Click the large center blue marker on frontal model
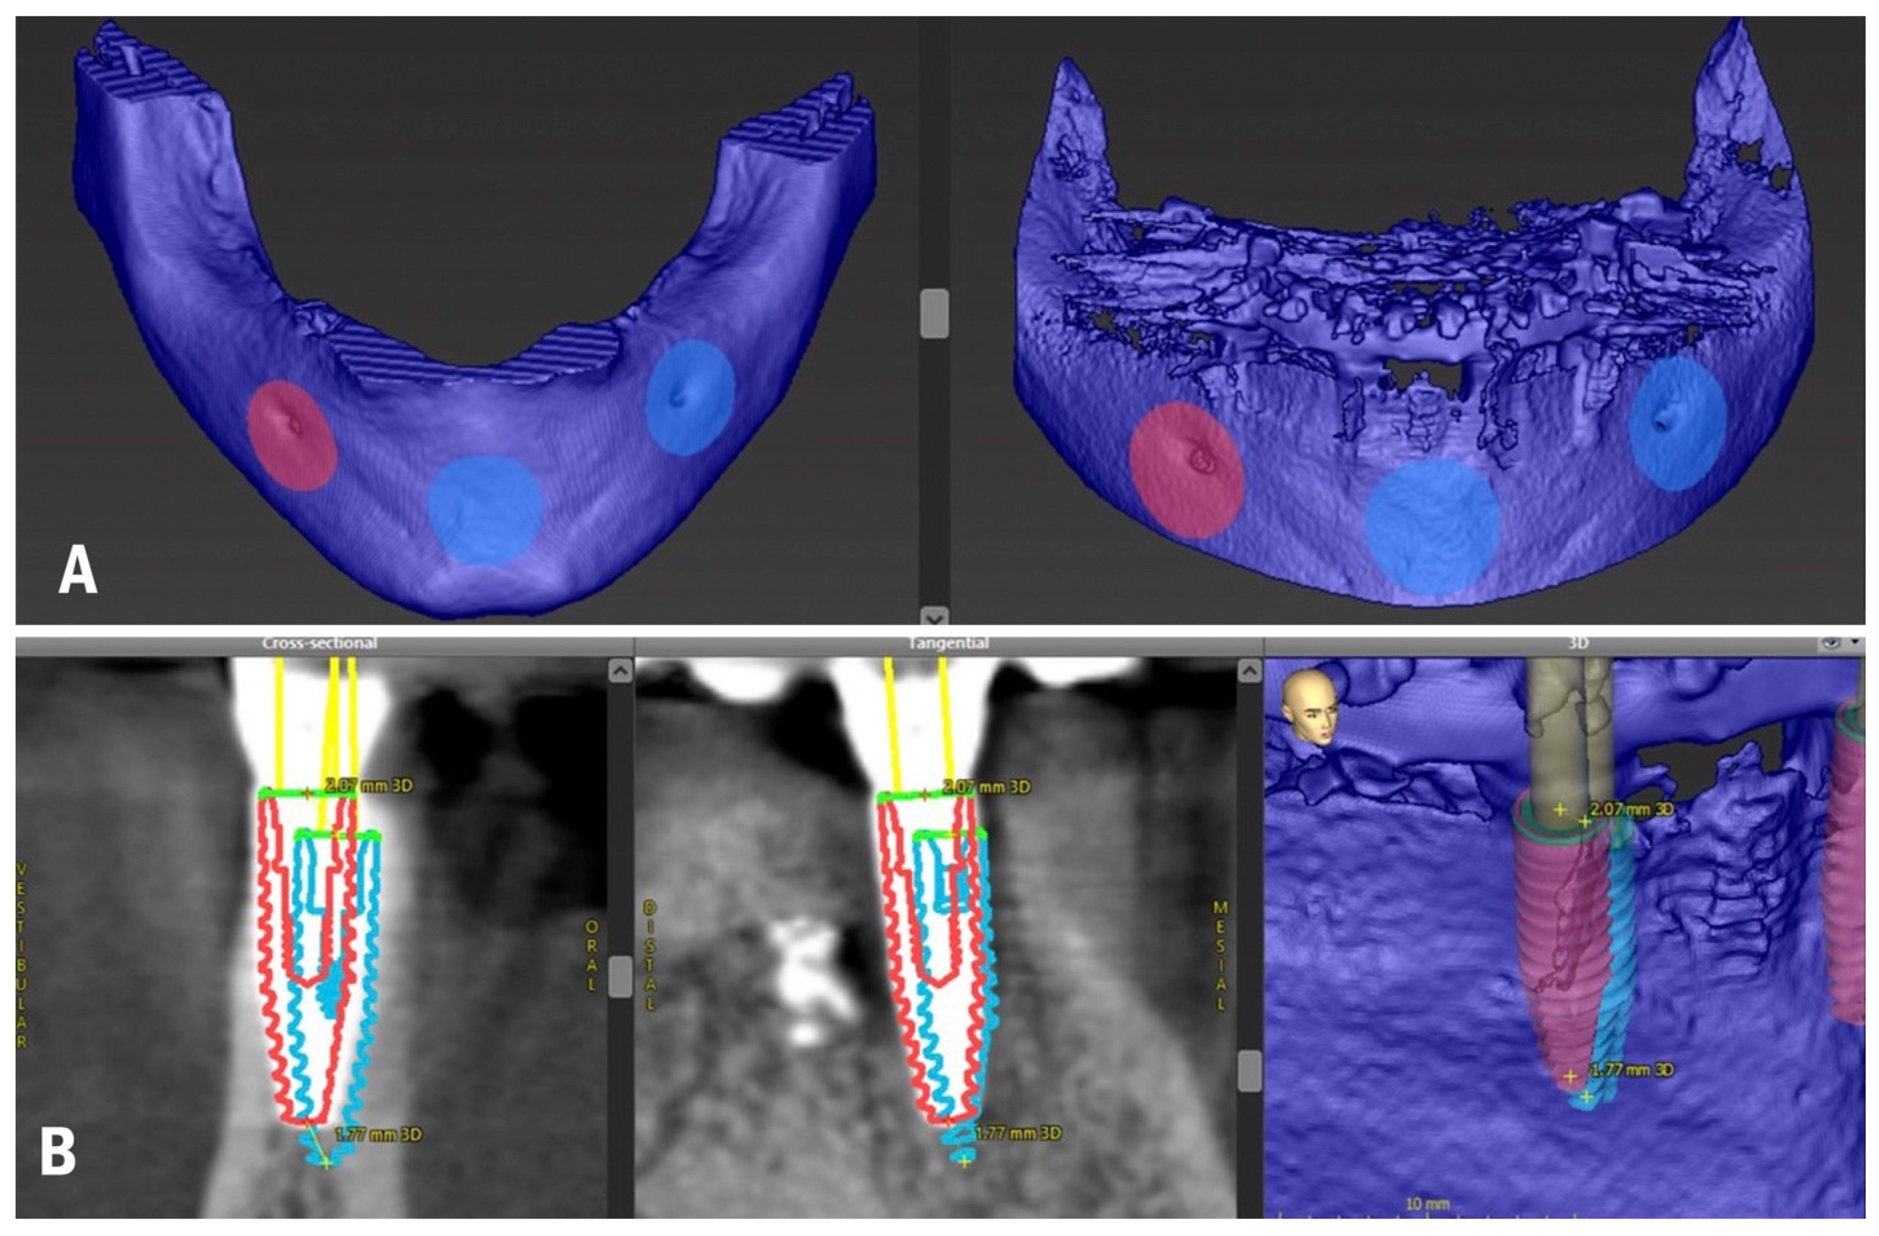The width and height of the screenshot is (1879, 1236). pos(1433,527)
